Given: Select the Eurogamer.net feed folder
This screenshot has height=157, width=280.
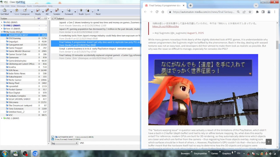Looking at the screenshot, I should click(x=16, y=45).
